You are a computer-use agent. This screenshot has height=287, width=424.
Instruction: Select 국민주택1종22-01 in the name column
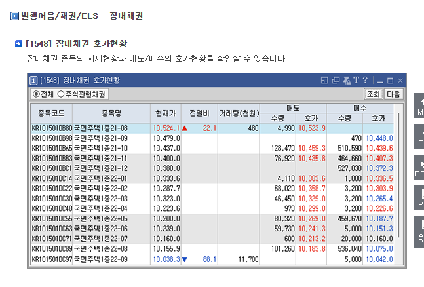click(x=101, y=178)
